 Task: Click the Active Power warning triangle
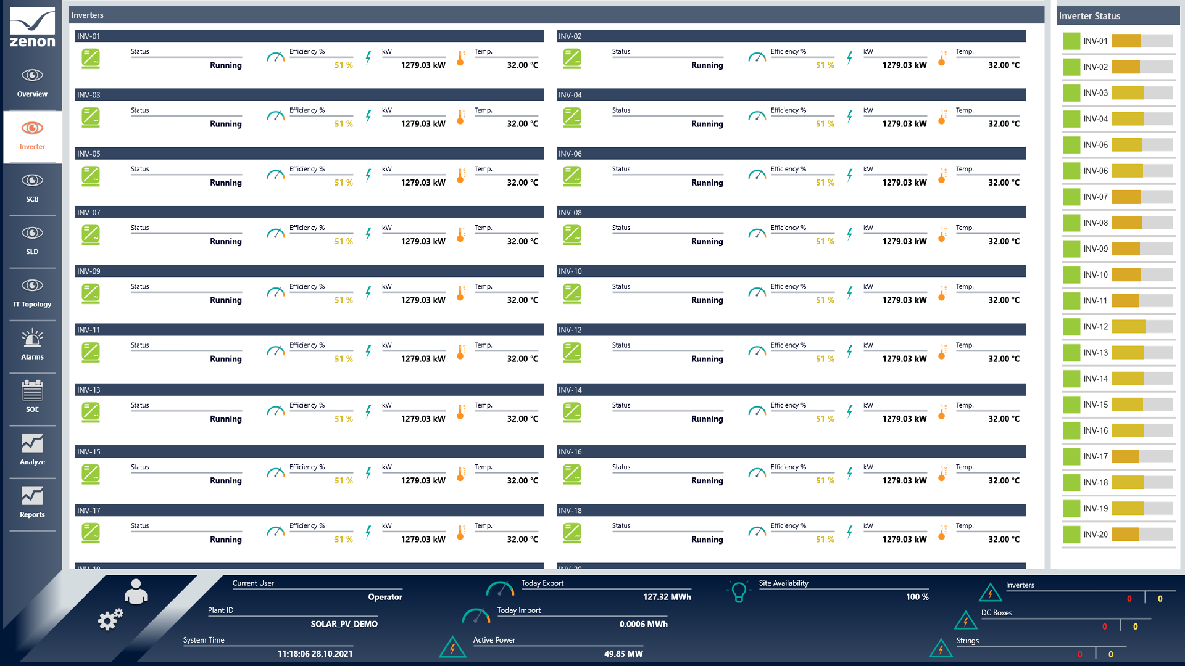pos(452,647)
